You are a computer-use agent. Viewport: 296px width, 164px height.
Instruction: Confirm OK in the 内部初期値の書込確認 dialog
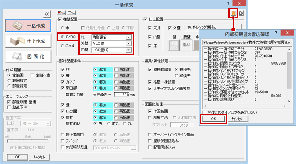click(x=213, y=119)
